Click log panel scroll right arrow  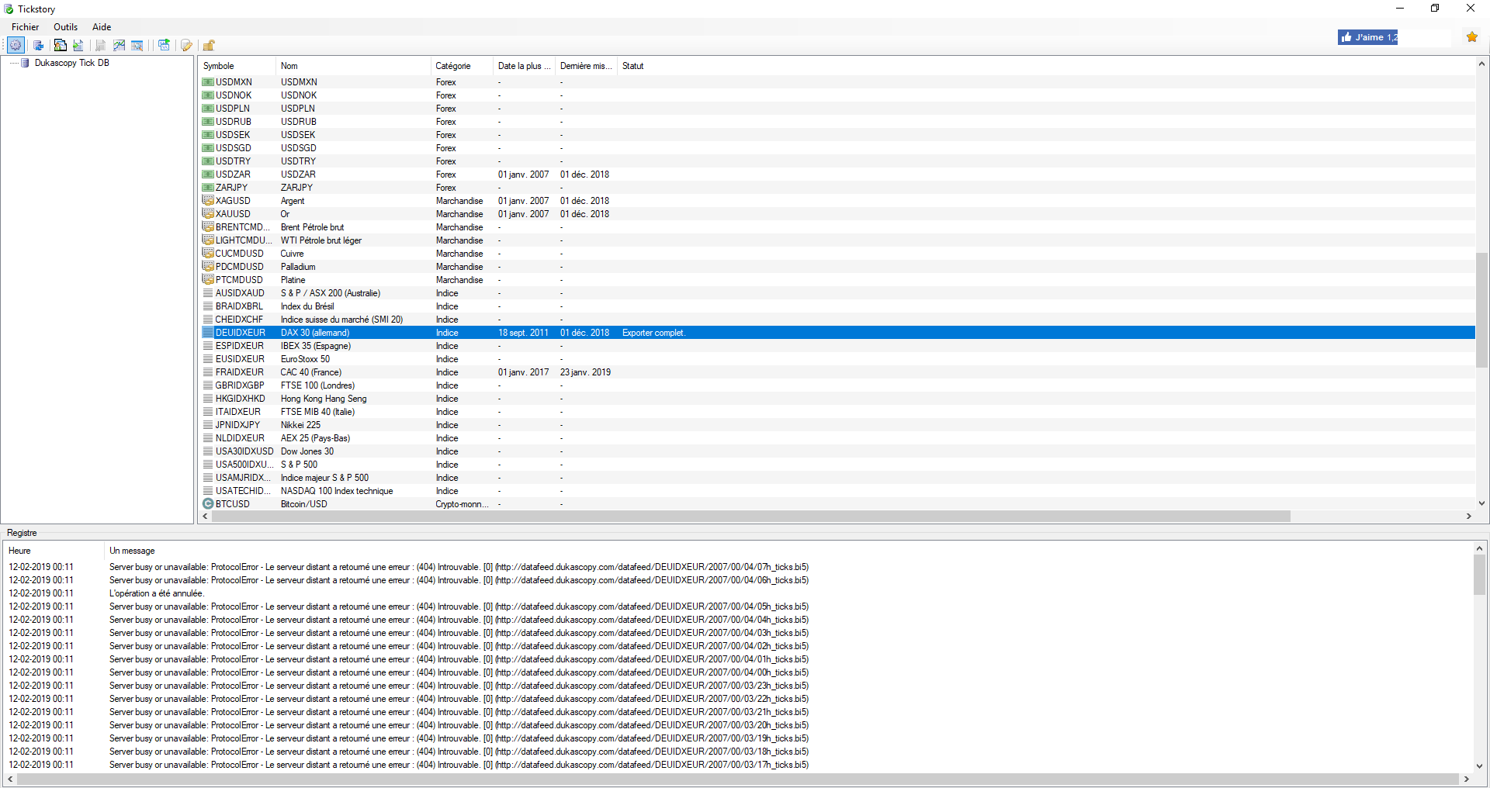coord(1466,779)
